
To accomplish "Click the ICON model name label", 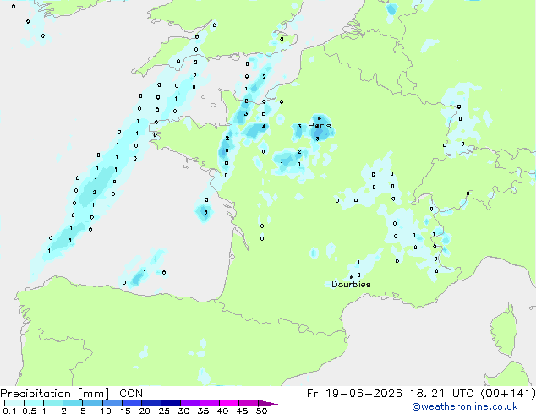I will click(129, 394).
